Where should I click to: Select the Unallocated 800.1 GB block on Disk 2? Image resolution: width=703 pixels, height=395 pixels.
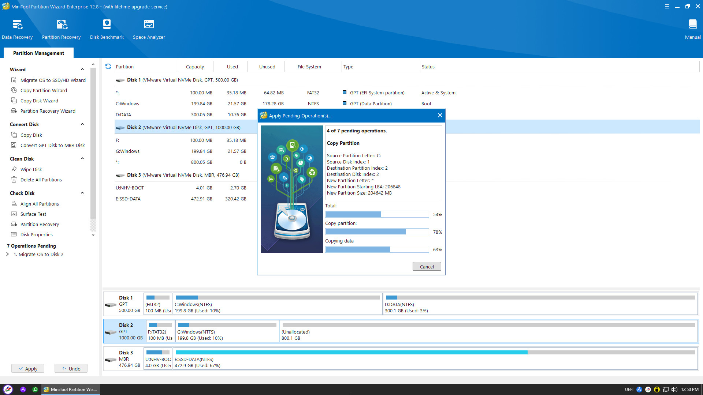click(x=488, y=332)
